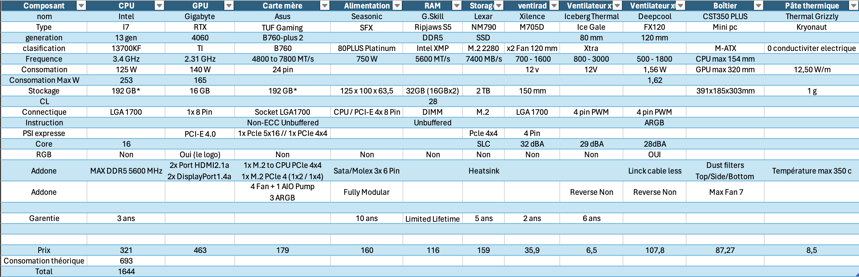
Task: Select the Total cell showing 1644
Action: coord(126,272)
